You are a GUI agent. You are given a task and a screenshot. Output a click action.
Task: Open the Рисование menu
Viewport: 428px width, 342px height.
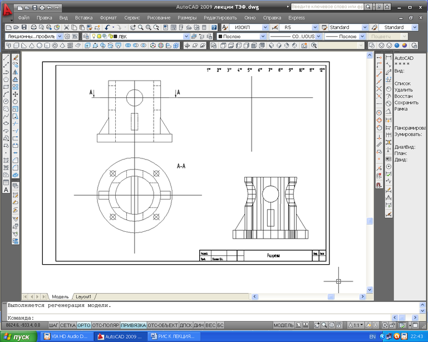point(159,18)
